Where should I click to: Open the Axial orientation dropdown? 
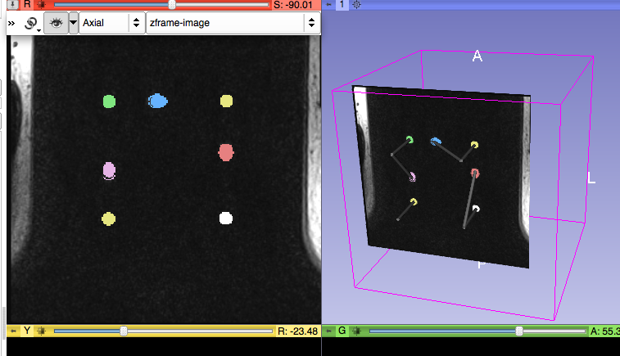pyautogui.click(x=111, y=24)
